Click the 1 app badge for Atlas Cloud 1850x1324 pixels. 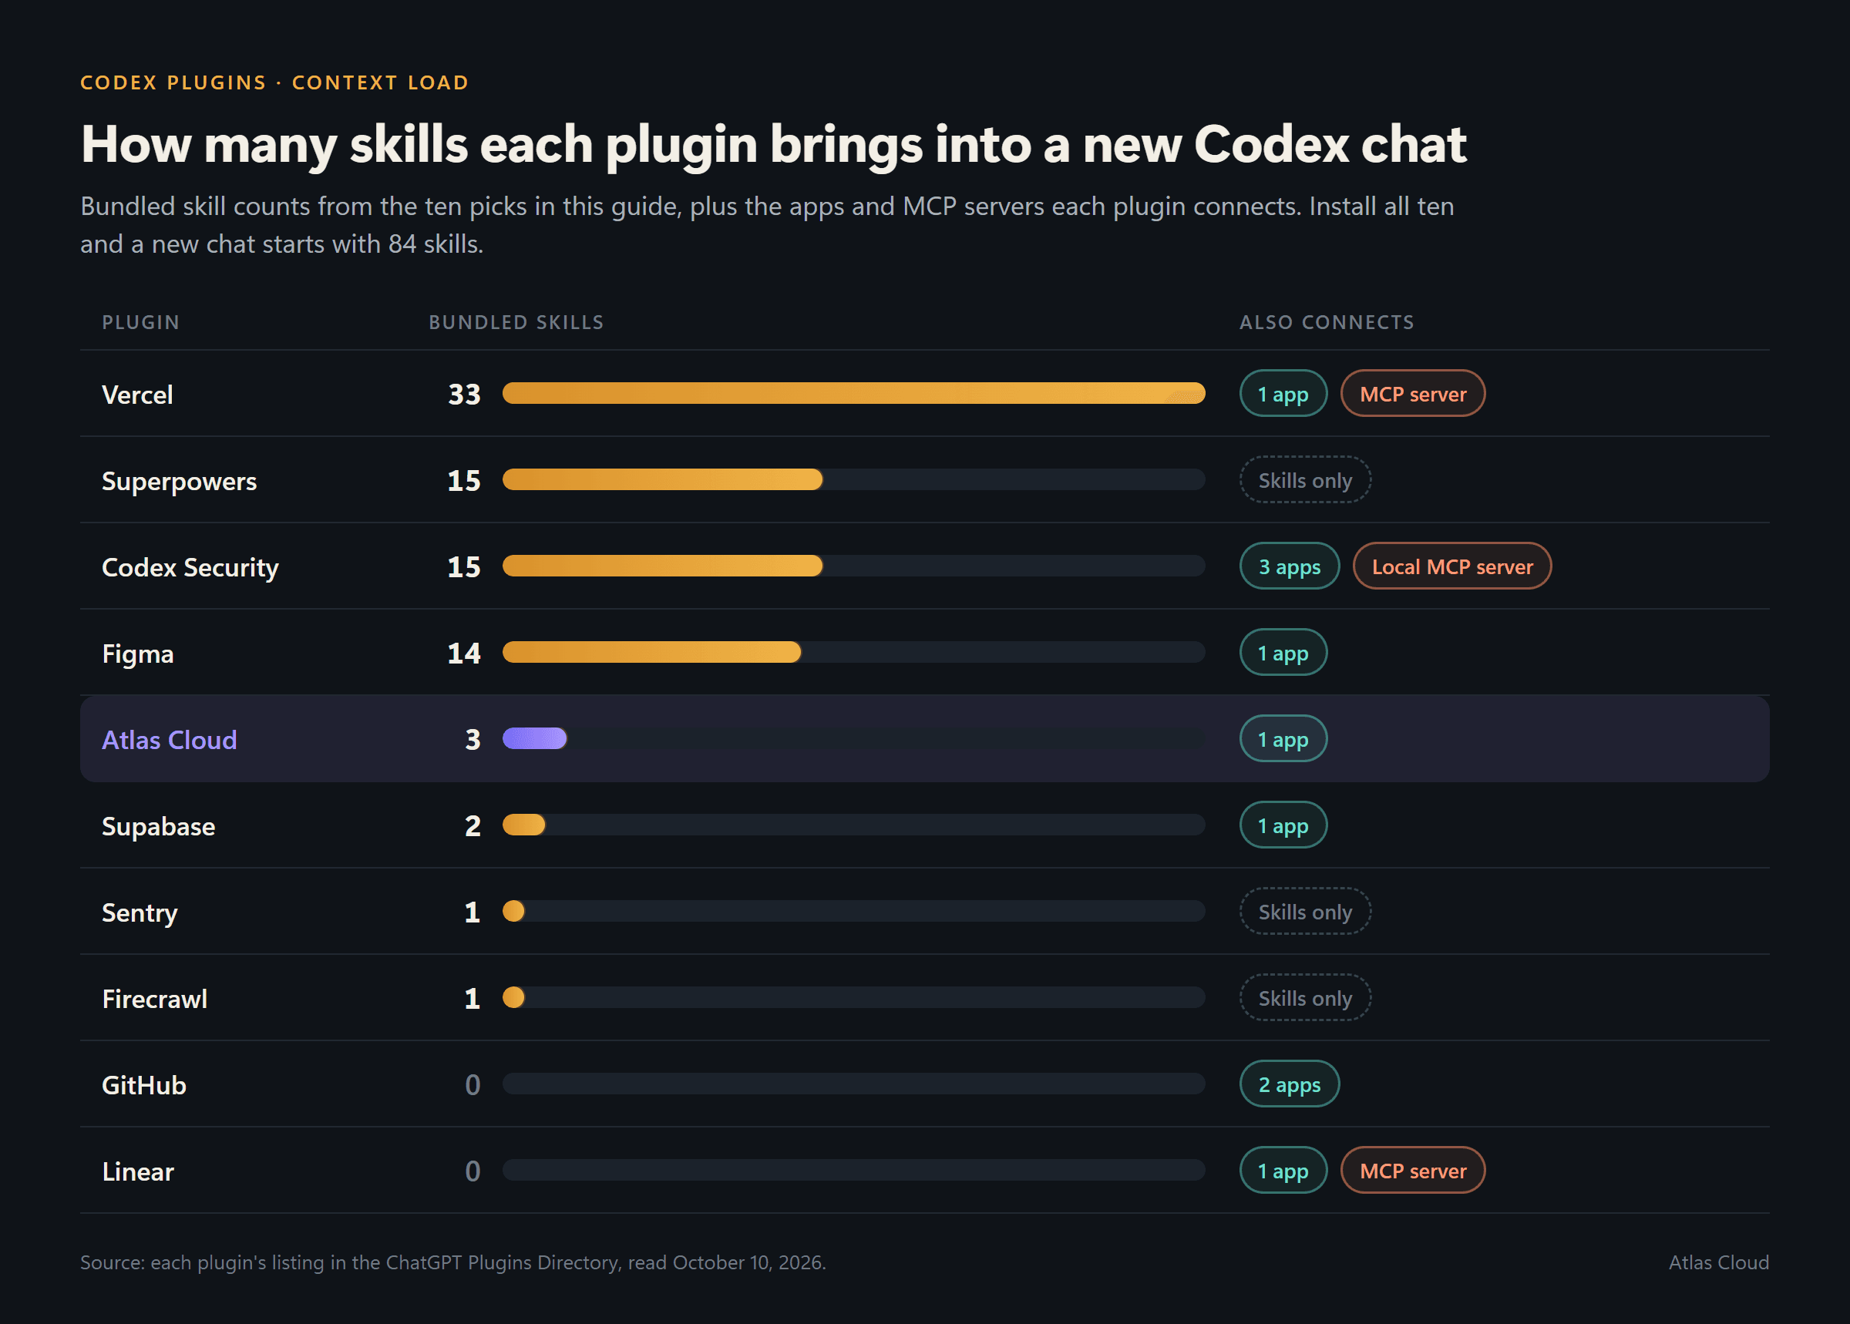pos(1283,739)
